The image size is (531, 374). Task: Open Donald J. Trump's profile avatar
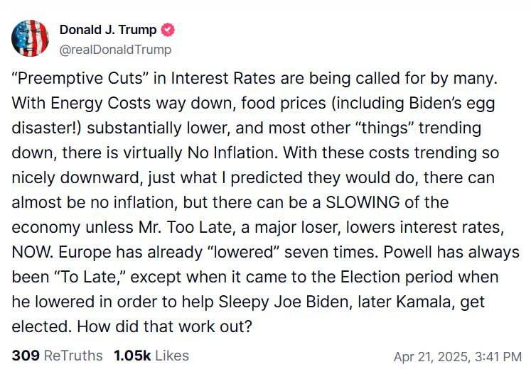pos(30,38)
